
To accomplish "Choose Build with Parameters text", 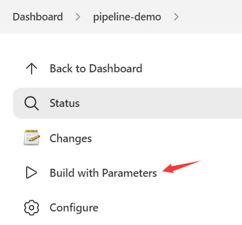I will [103, 172].
